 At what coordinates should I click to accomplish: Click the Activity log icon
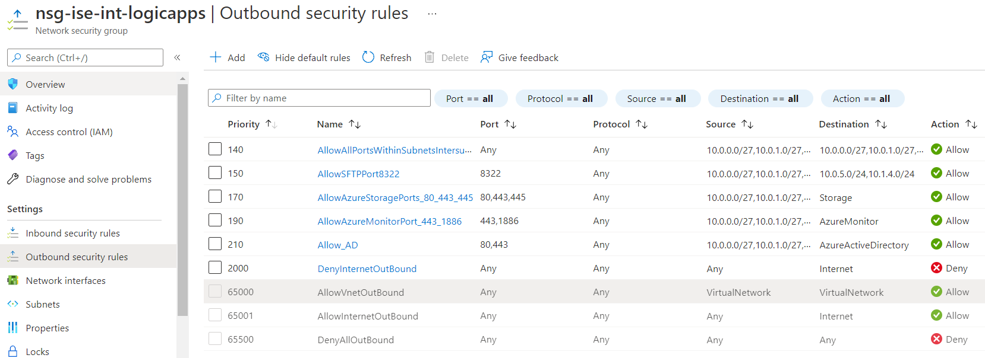[12, 108]
